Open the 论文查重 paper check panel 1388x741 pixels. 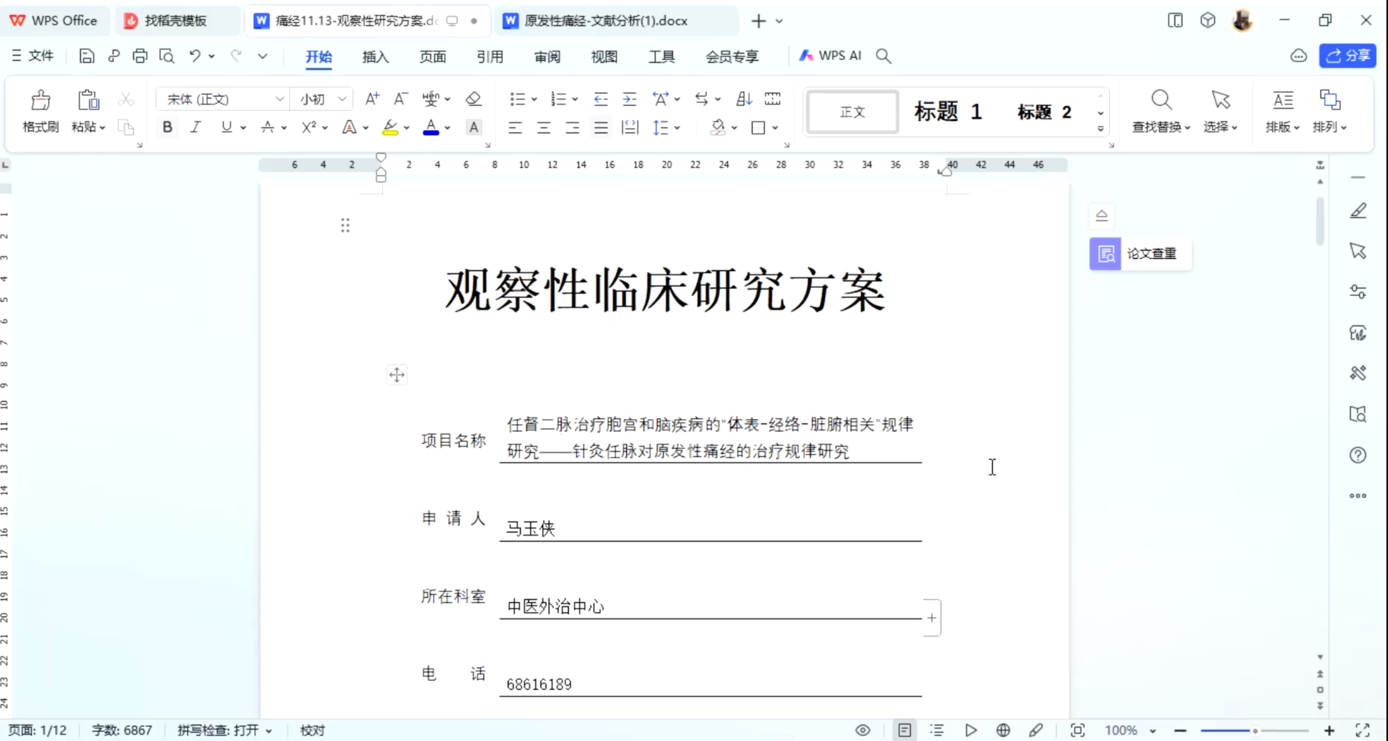1140,254
